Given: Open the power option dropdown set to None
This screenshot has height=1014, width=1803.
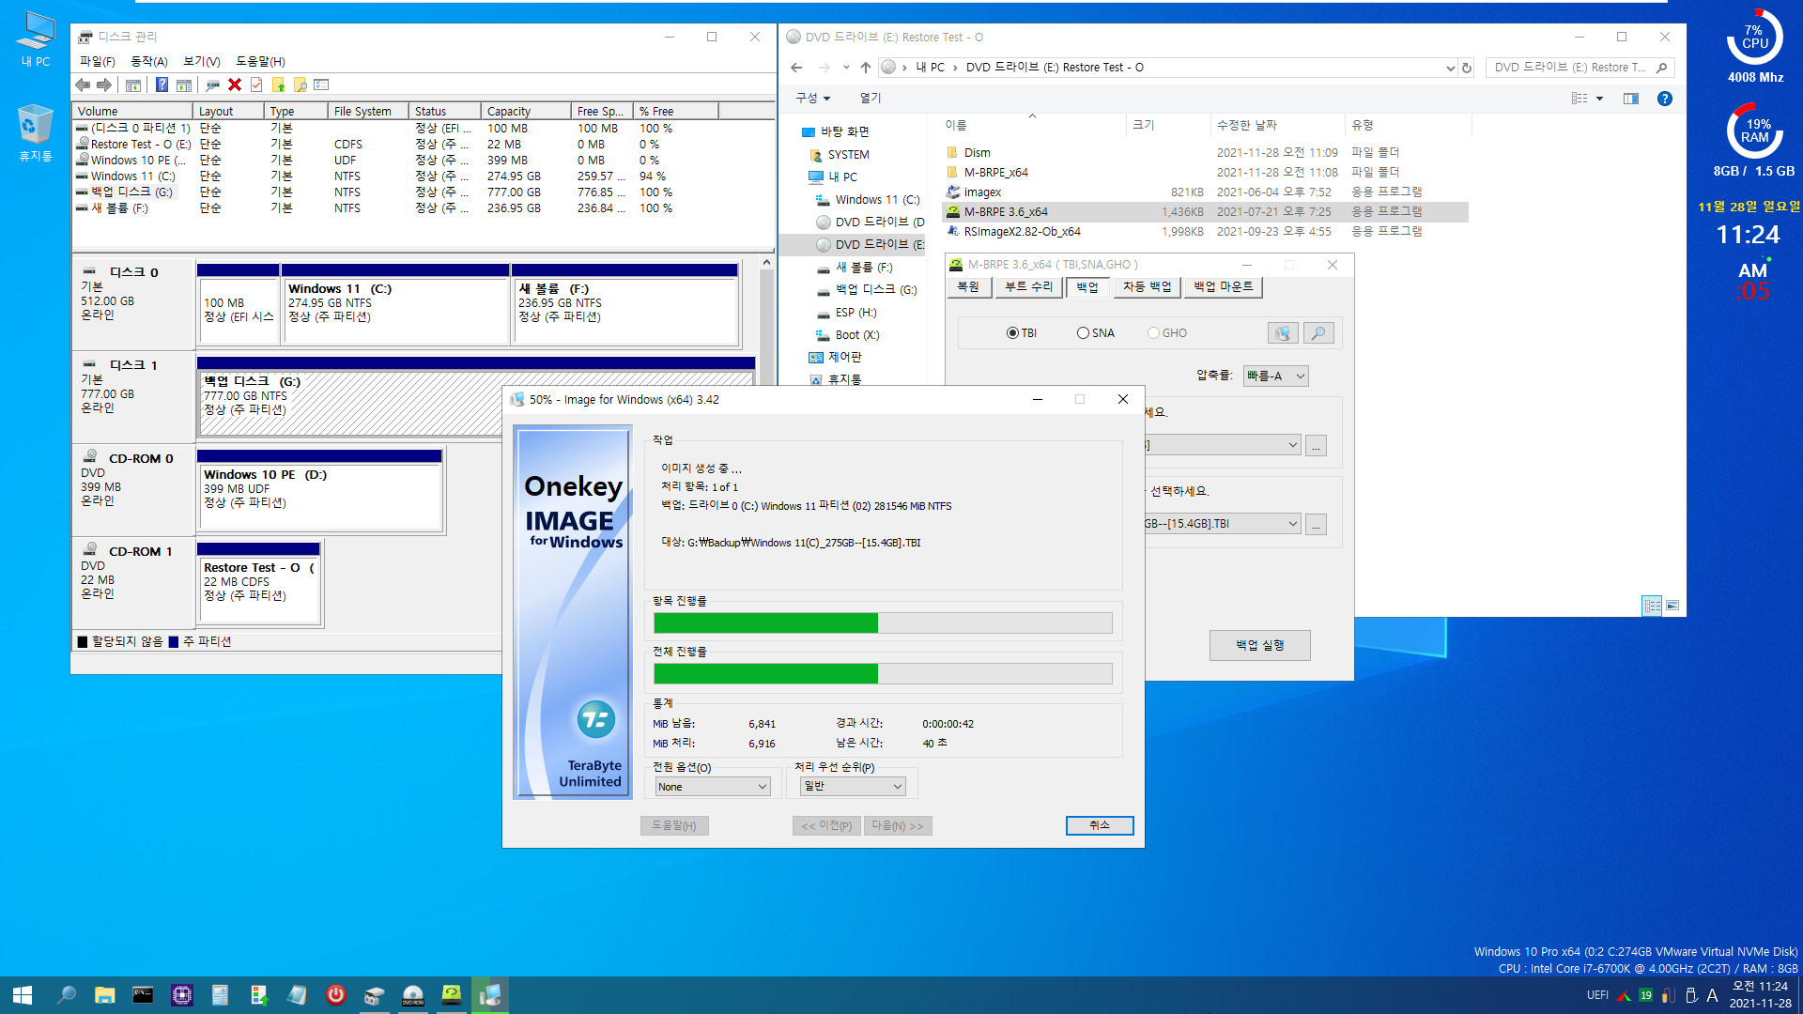Looking at the screenshot, I should pyautogui.click(x=713, y=787).
